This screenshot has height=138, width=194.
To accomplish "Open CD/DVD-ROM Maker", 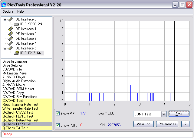I will click(18, 89).
